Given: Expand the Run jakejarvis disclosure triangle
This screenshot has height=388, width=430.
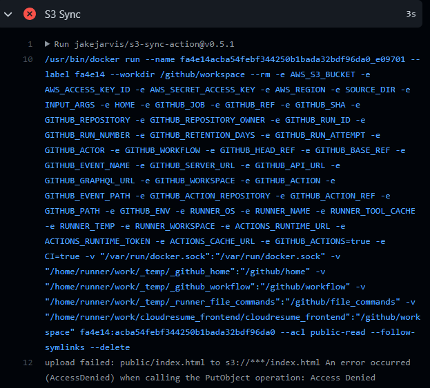Looking at the screenshot, I should [x=48, y=44].
